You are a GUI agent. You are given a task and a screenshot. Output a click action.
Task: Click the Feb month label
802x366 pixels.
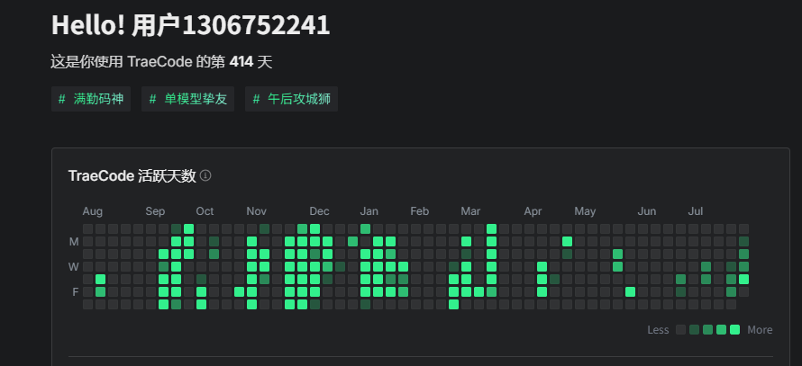419,211
